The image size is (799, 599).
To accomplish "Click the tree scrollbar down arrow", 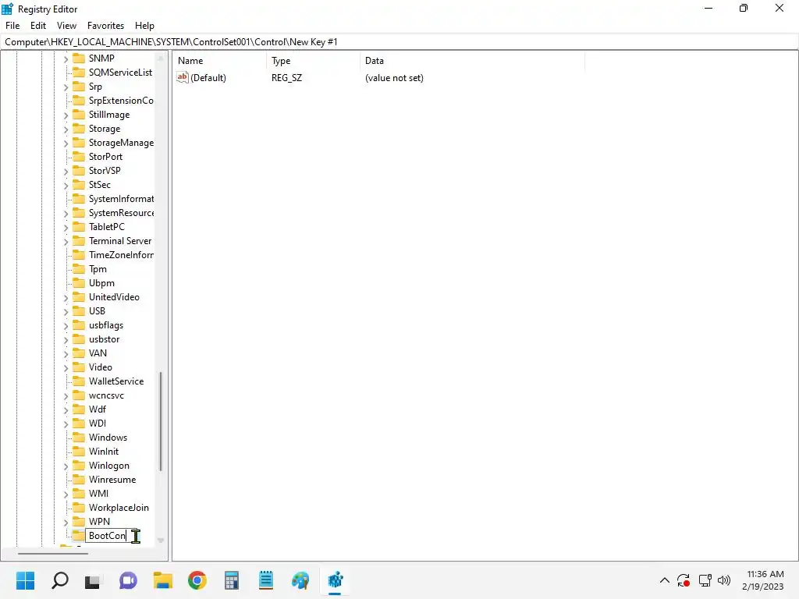I will point(161,541).
